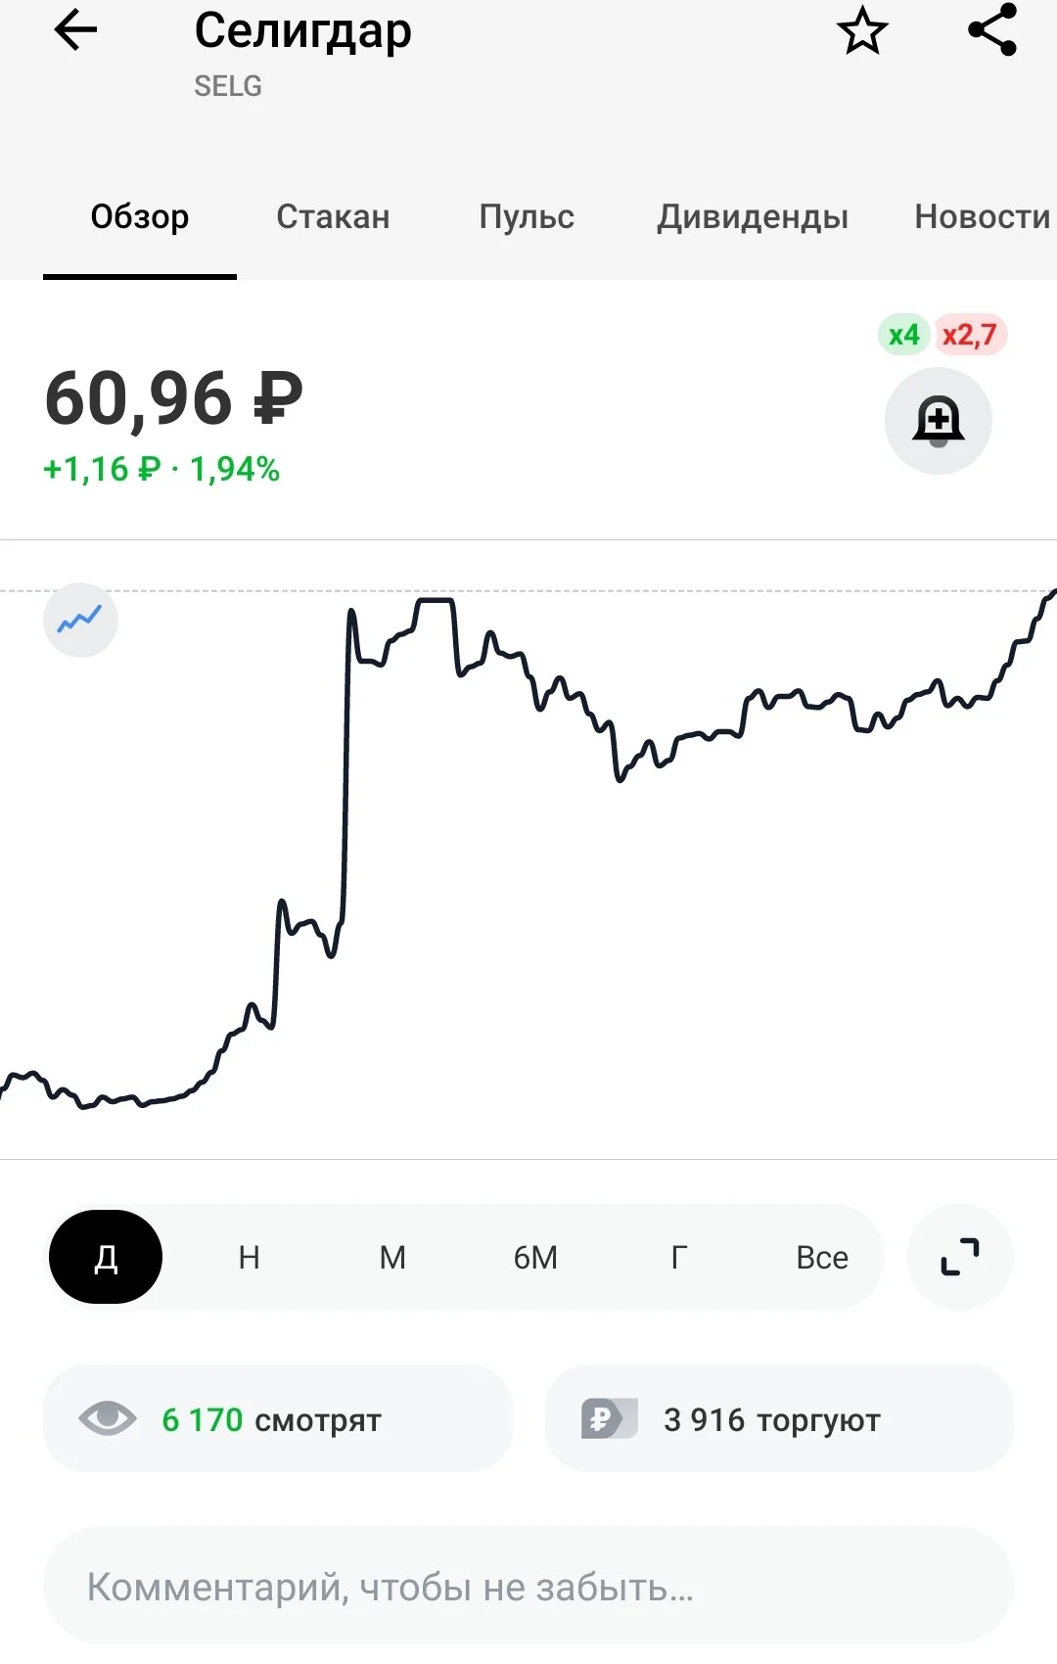Open the Дивиденды tab

(x=753, y=216)
